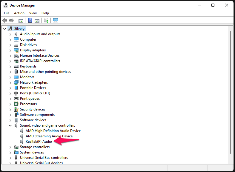This screenshot has height=172, width=235.
Task: Click Show/Hide Action Pane toolbar icon
Action: [37, 21]
